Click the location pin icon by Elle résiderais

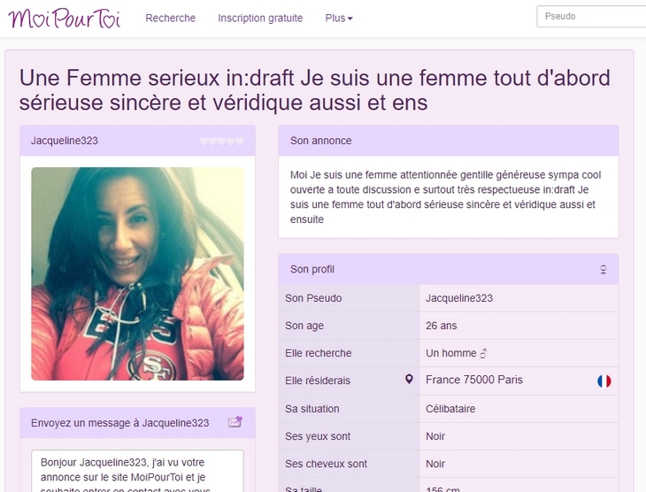(409, 379)
